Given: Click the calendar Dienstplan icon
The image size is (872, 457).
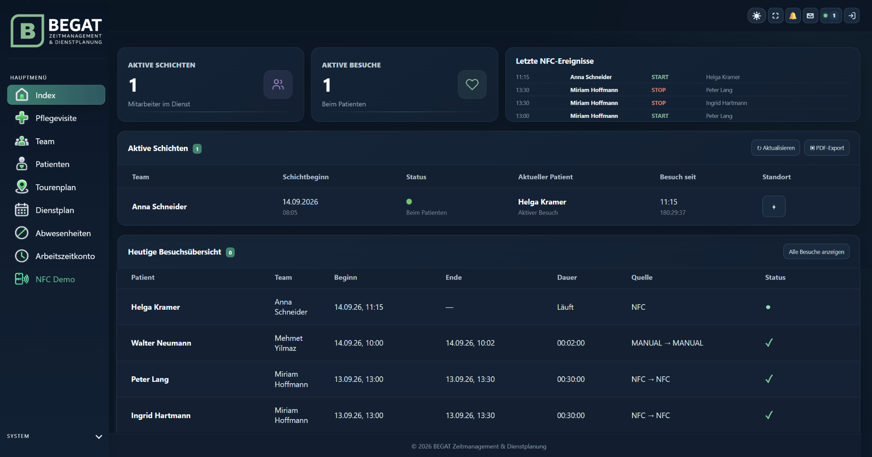Looking at the screenshot, I should tap(22, 209).
